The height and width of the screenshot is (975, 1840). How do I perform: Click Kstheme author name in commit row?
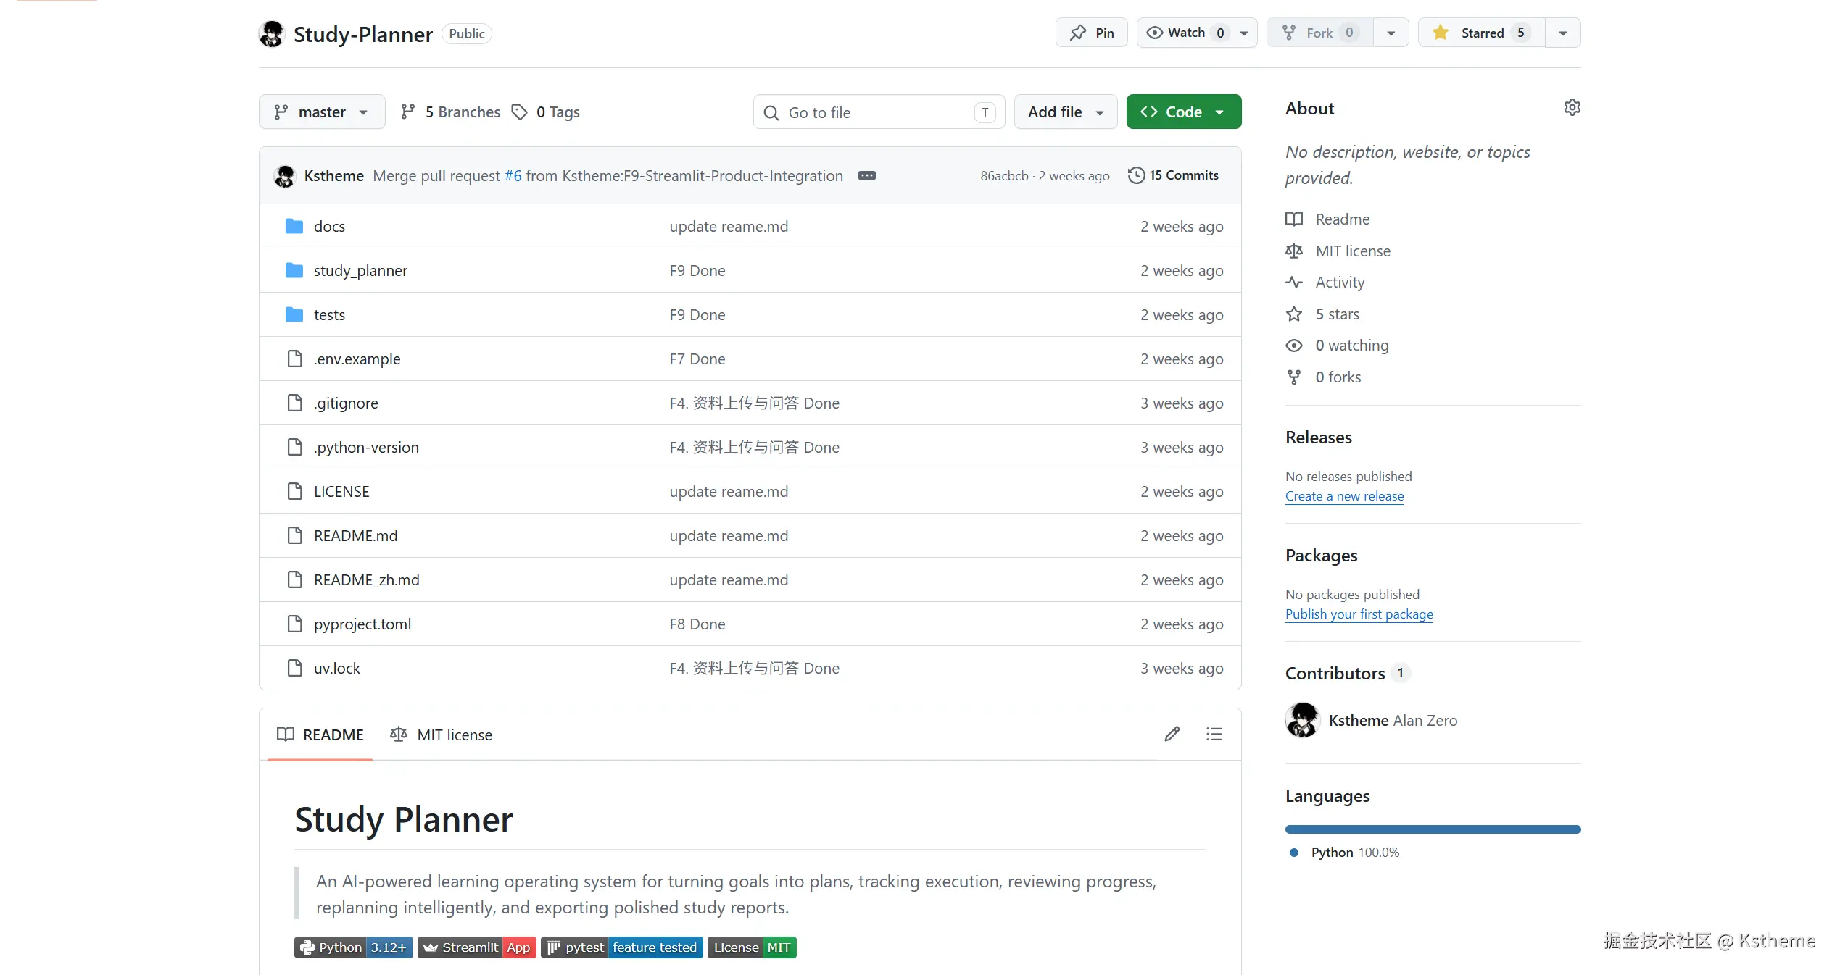(x=334, y=176)
